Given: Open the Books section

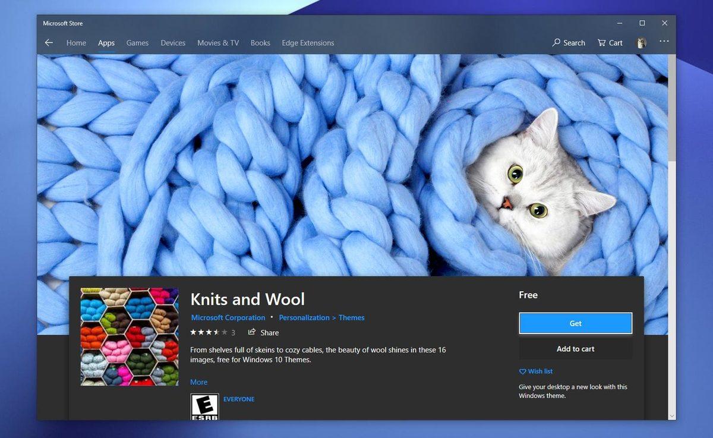Looking at the screenshot, I should pyautogui.click(x=260, y=43).
